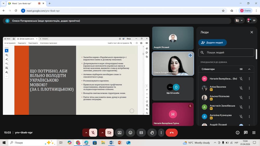Open the emoji reactions button
The image size is (260, 146).
130,132
